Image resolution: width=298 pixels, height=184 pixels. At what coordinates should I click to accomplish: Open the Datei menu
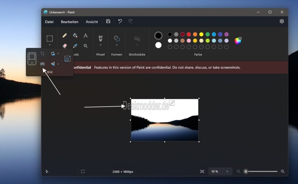(49, 22)
